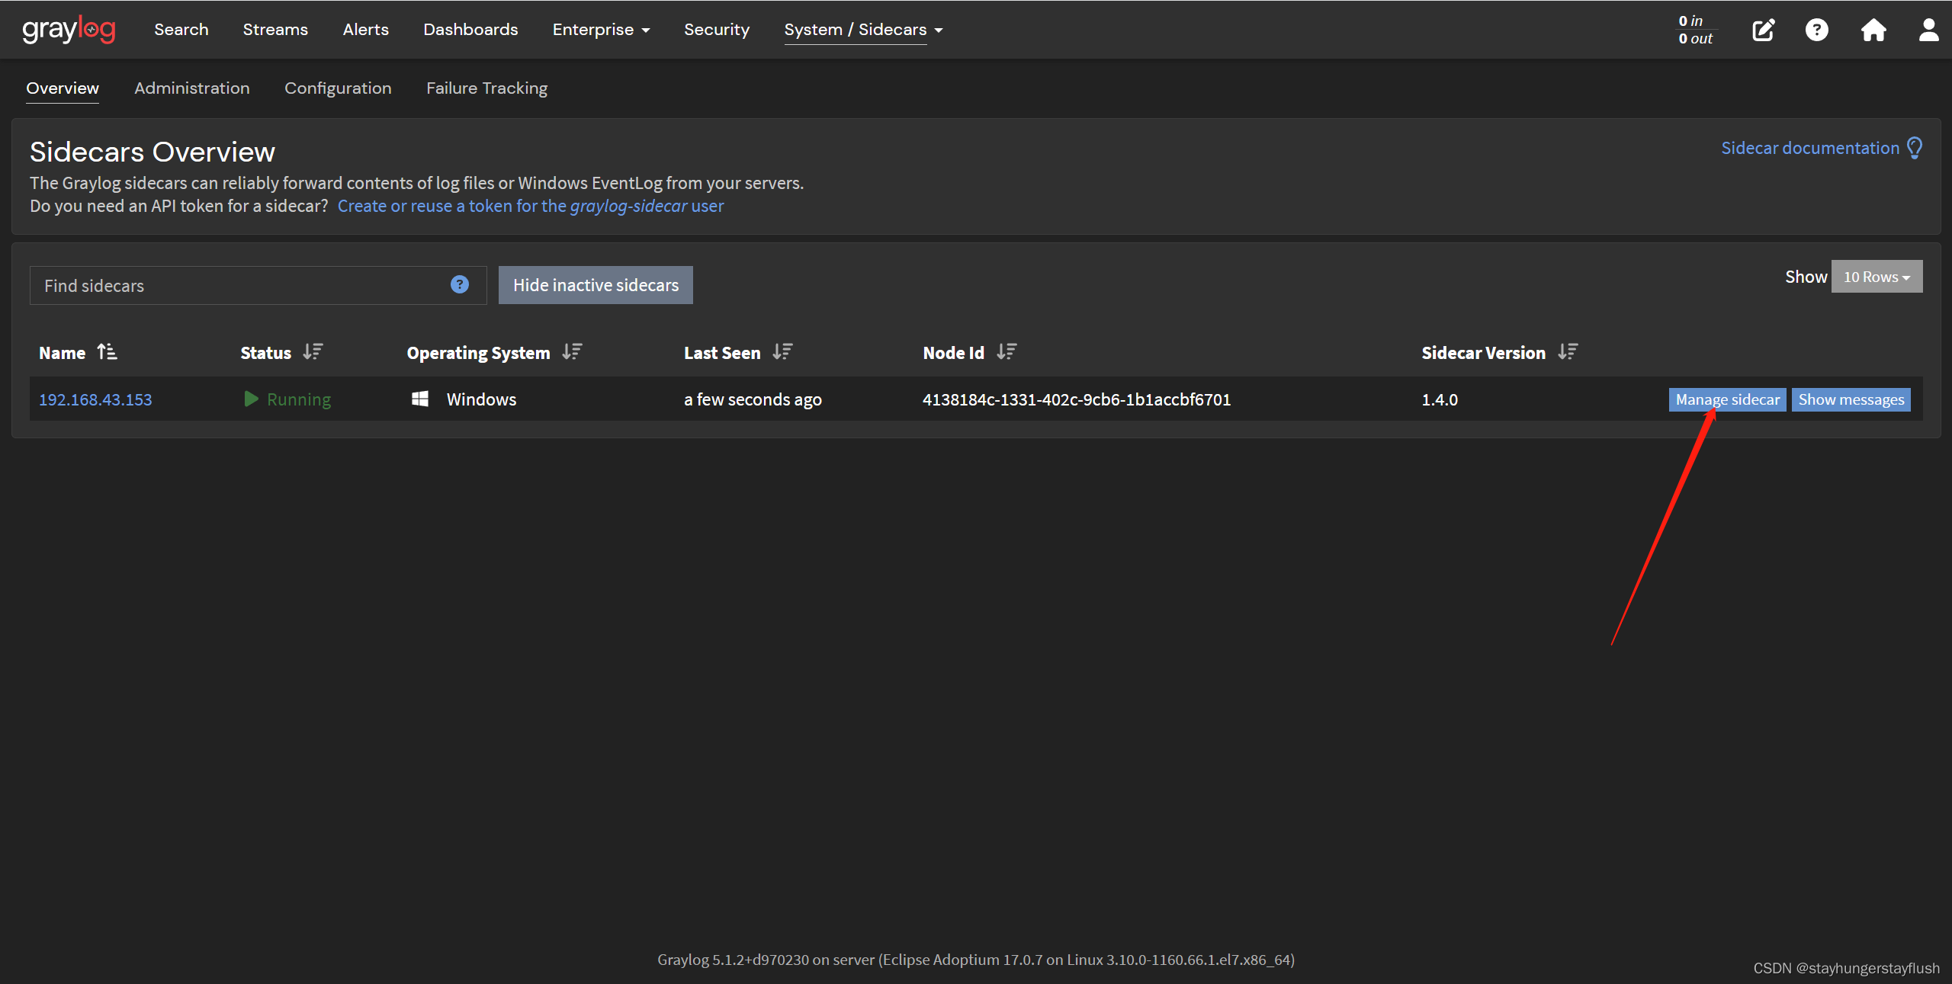Viewport: 1952px width, 984px height.
Task: Sort by Operating System column icon
Action: pos(572,352)
